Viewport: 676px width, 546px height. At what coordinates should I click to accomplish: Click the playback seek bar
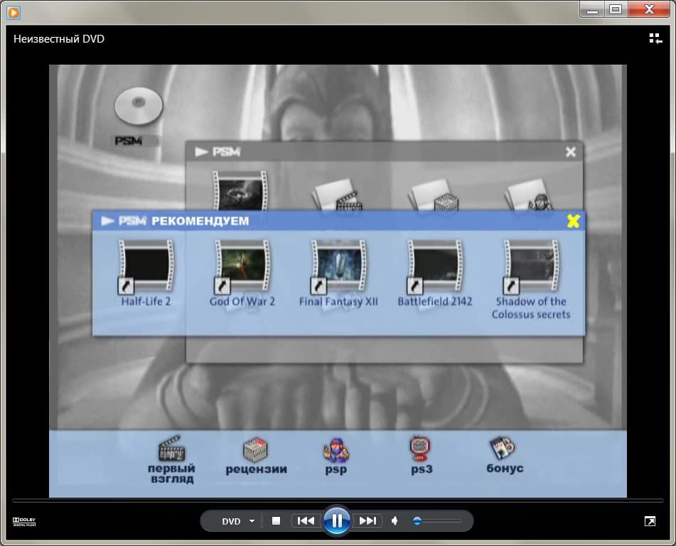338,501
